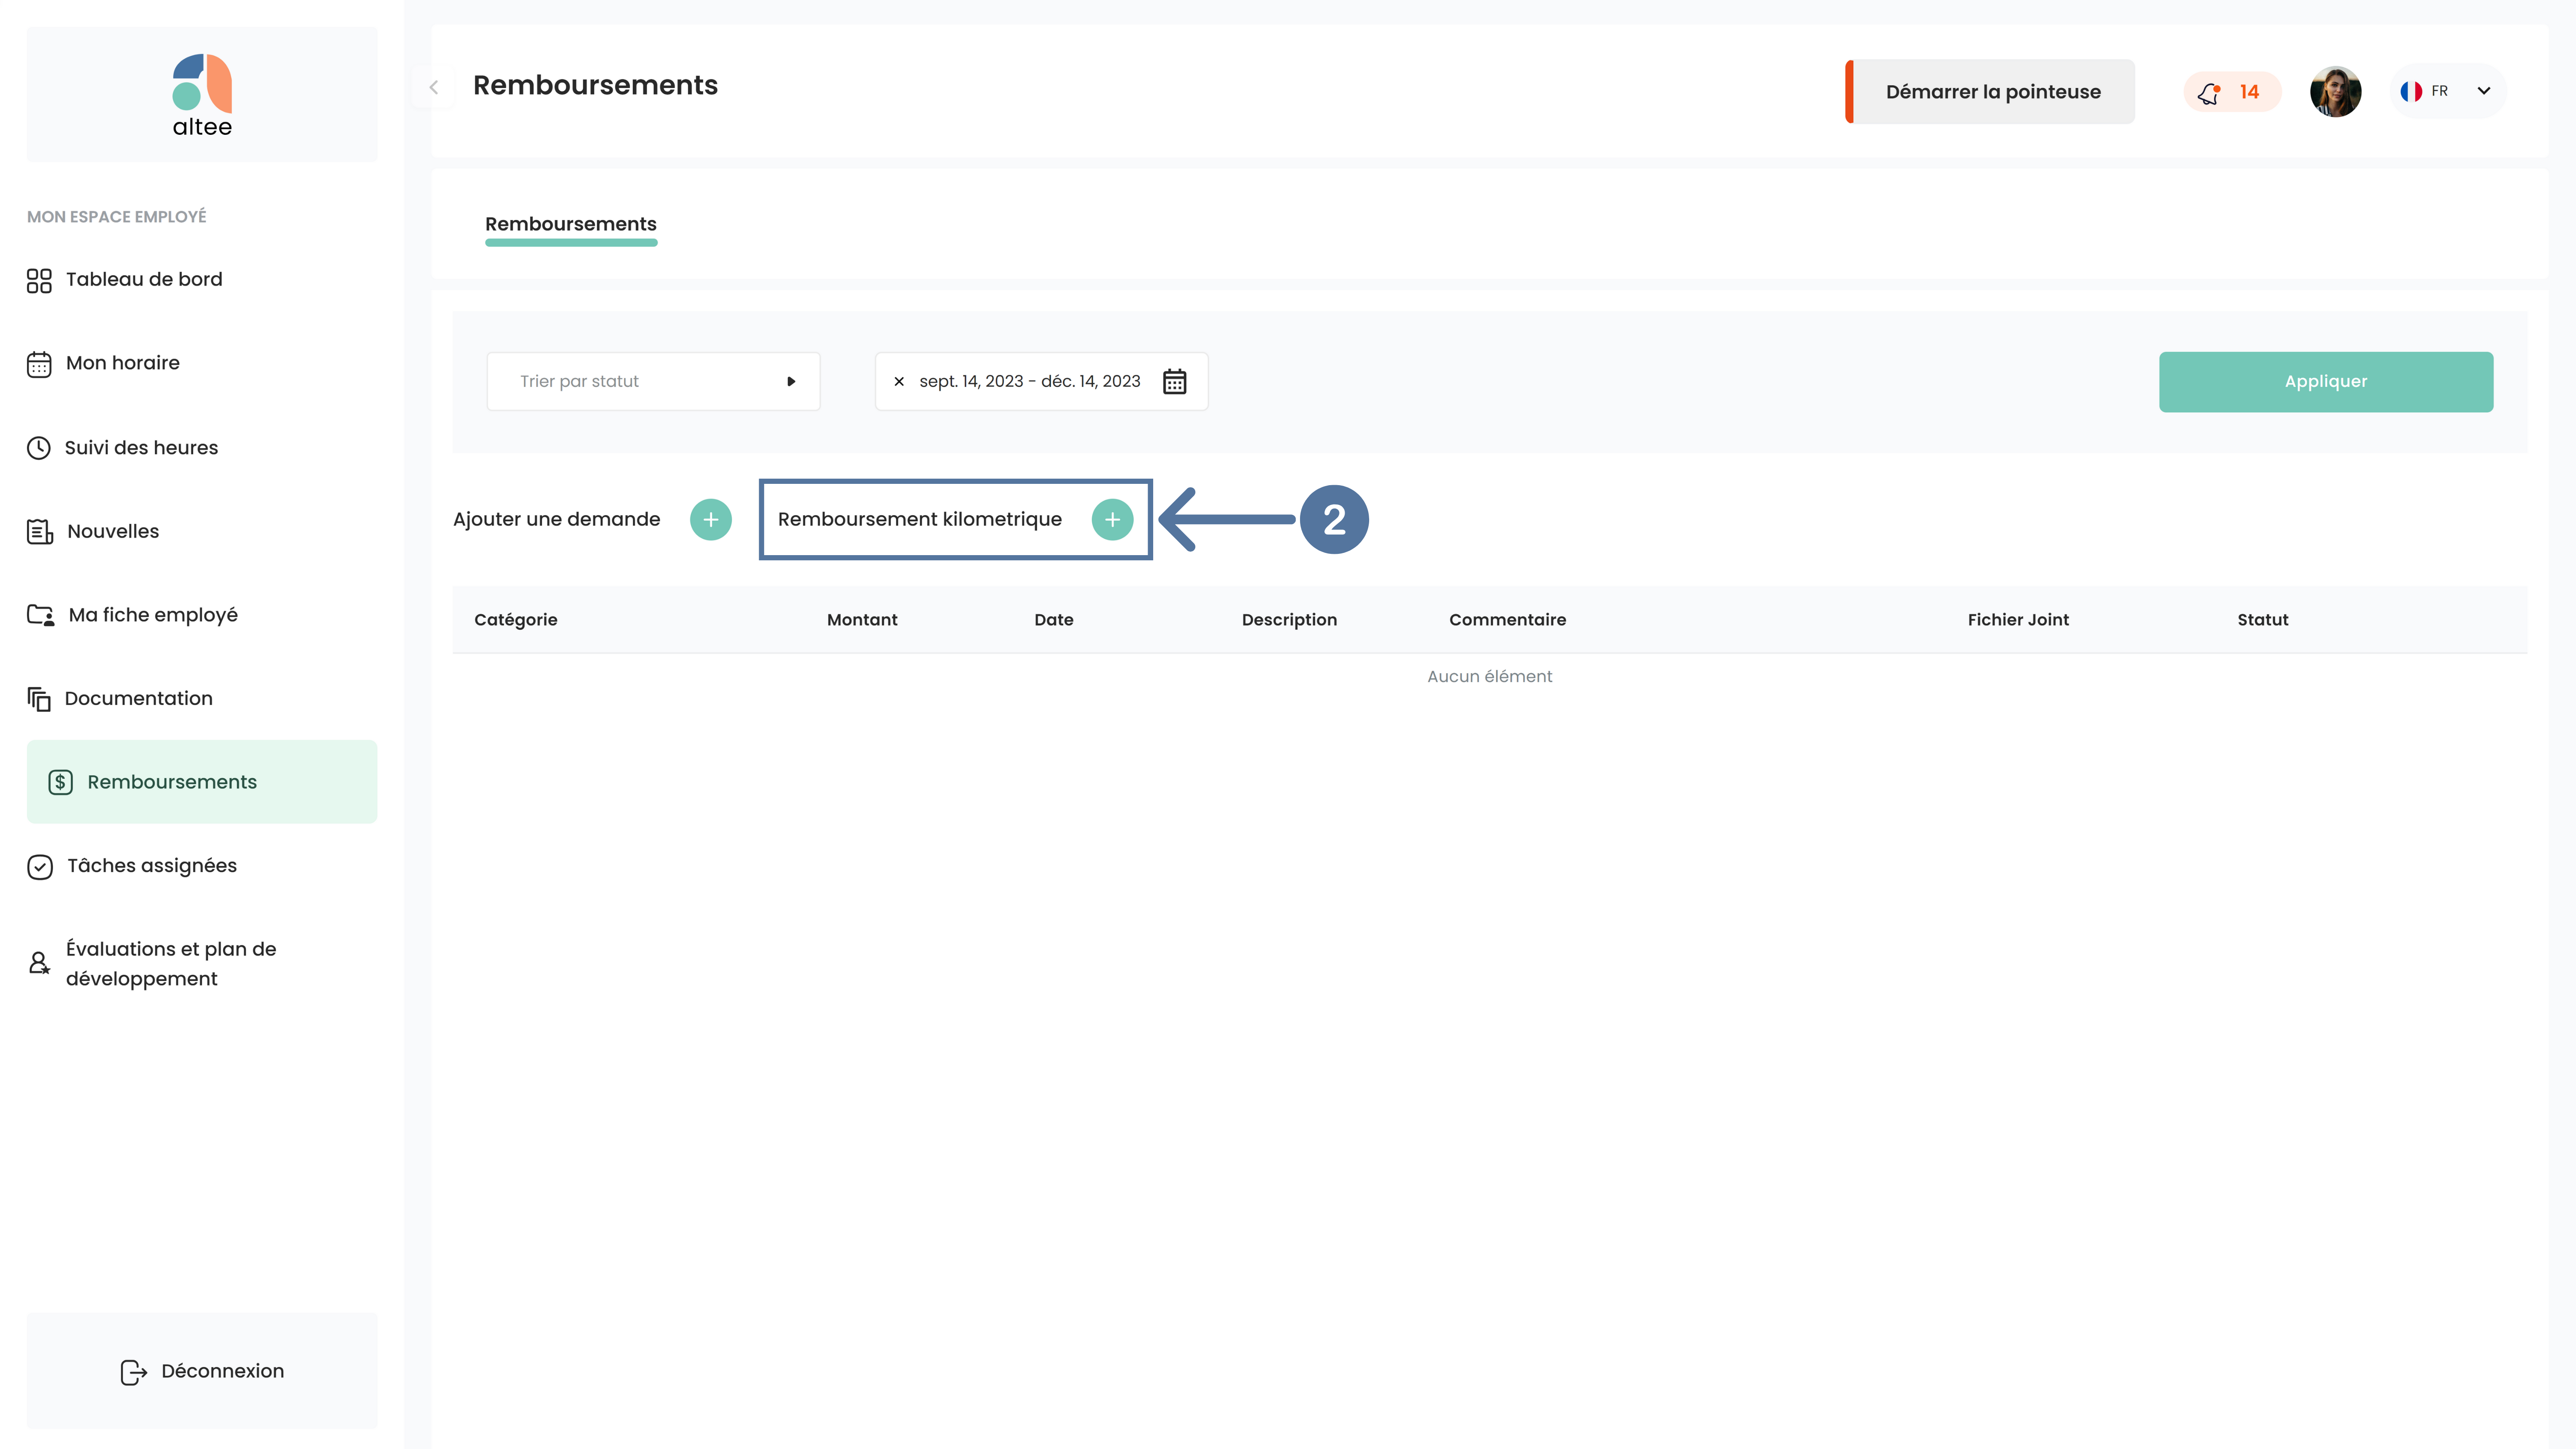Click the Catégorie column header
The image size is (2576, 1449).
[x=516, y=620]
